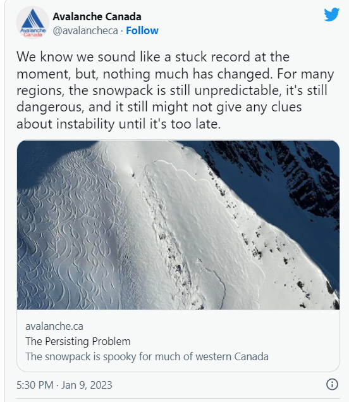Image resolution: width=349 pixels, height=402 pixels.
Task: Open the link preview card footer
Action: pyautogui.click(x=178, y=341)
